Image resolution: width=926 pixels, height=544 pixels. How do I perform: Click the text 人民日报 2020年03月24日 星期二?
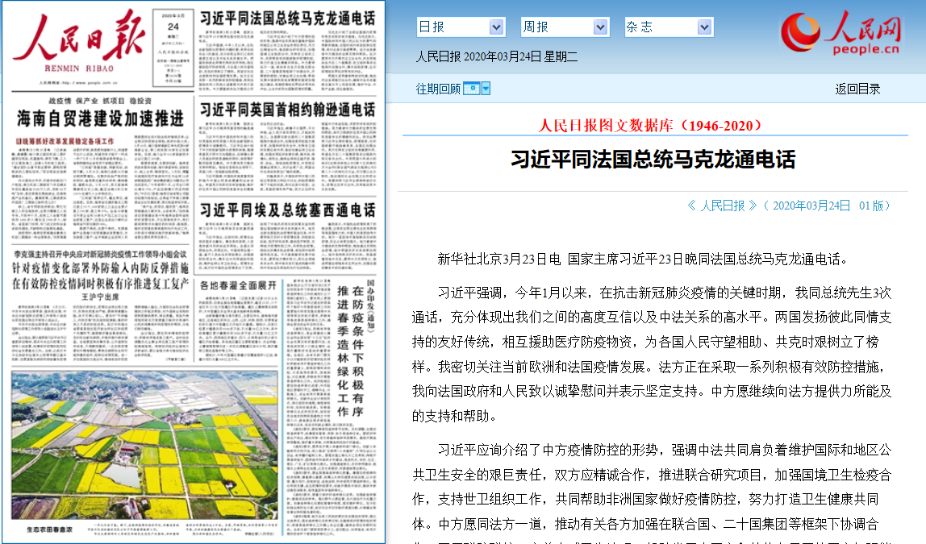point(497,56)
